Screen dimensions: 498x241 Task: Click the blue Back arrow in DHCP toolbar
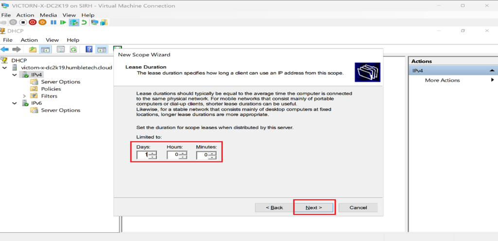tap(5, 49)
